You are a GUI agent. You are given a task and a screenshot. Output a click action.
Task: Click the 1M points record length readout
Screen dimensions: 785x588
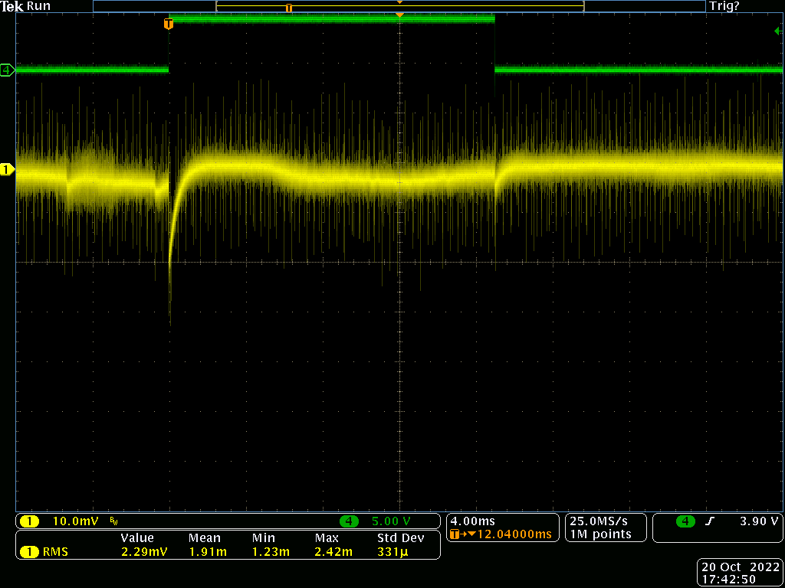[601, 534]
